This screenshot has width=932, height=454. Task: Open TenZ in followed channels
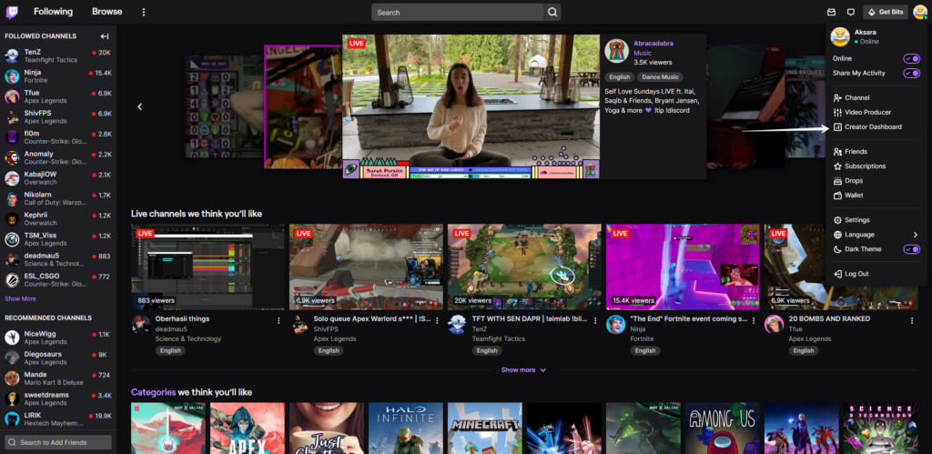(58, 55)
